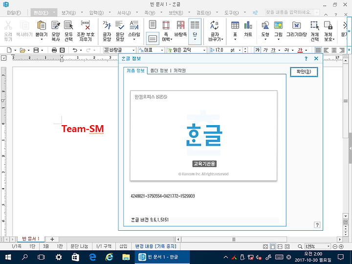Open the 17.0 pt font size dropdown
This screenshot has height=264, width=352.
240,50
